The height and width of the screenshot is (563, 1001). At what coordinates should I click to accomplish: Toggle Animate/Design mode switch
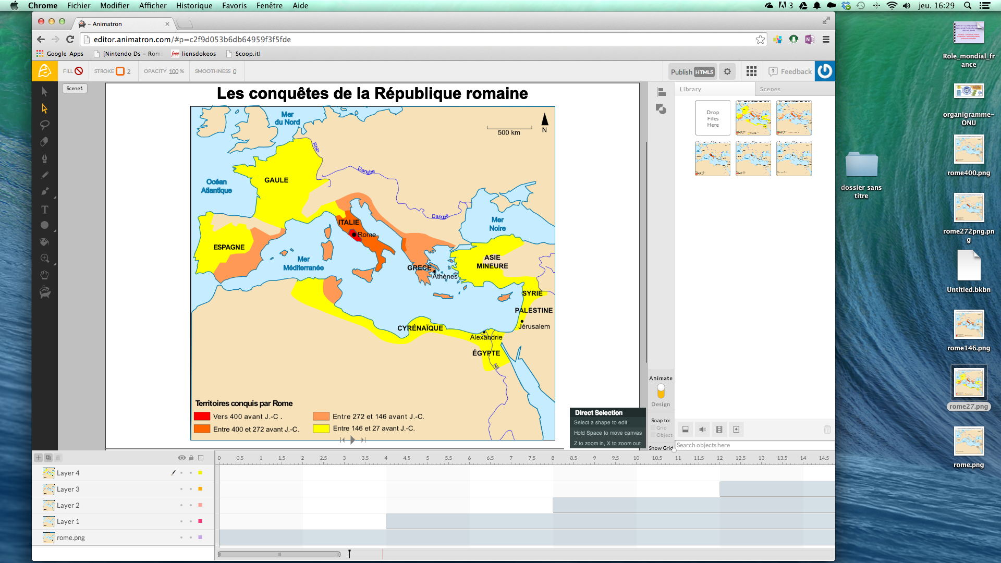tap(661, 391)
